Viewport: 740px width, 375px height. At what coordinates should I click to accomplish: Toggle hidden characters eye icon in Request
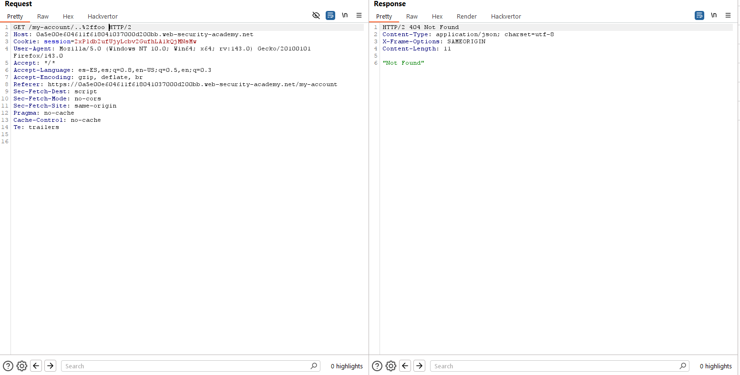click(316, 16)
